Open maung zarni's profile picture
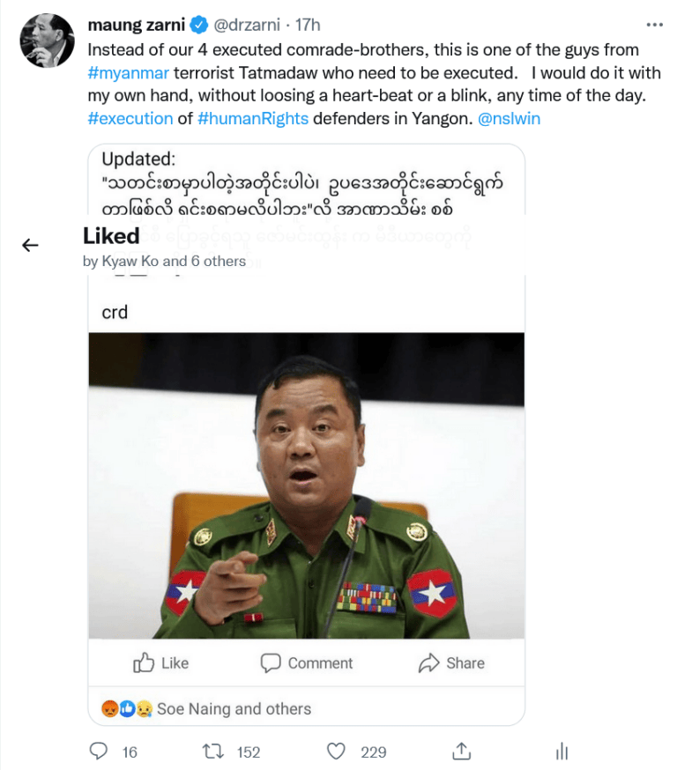The width and height of the screenshot is (677, 770). coord(46,41)
